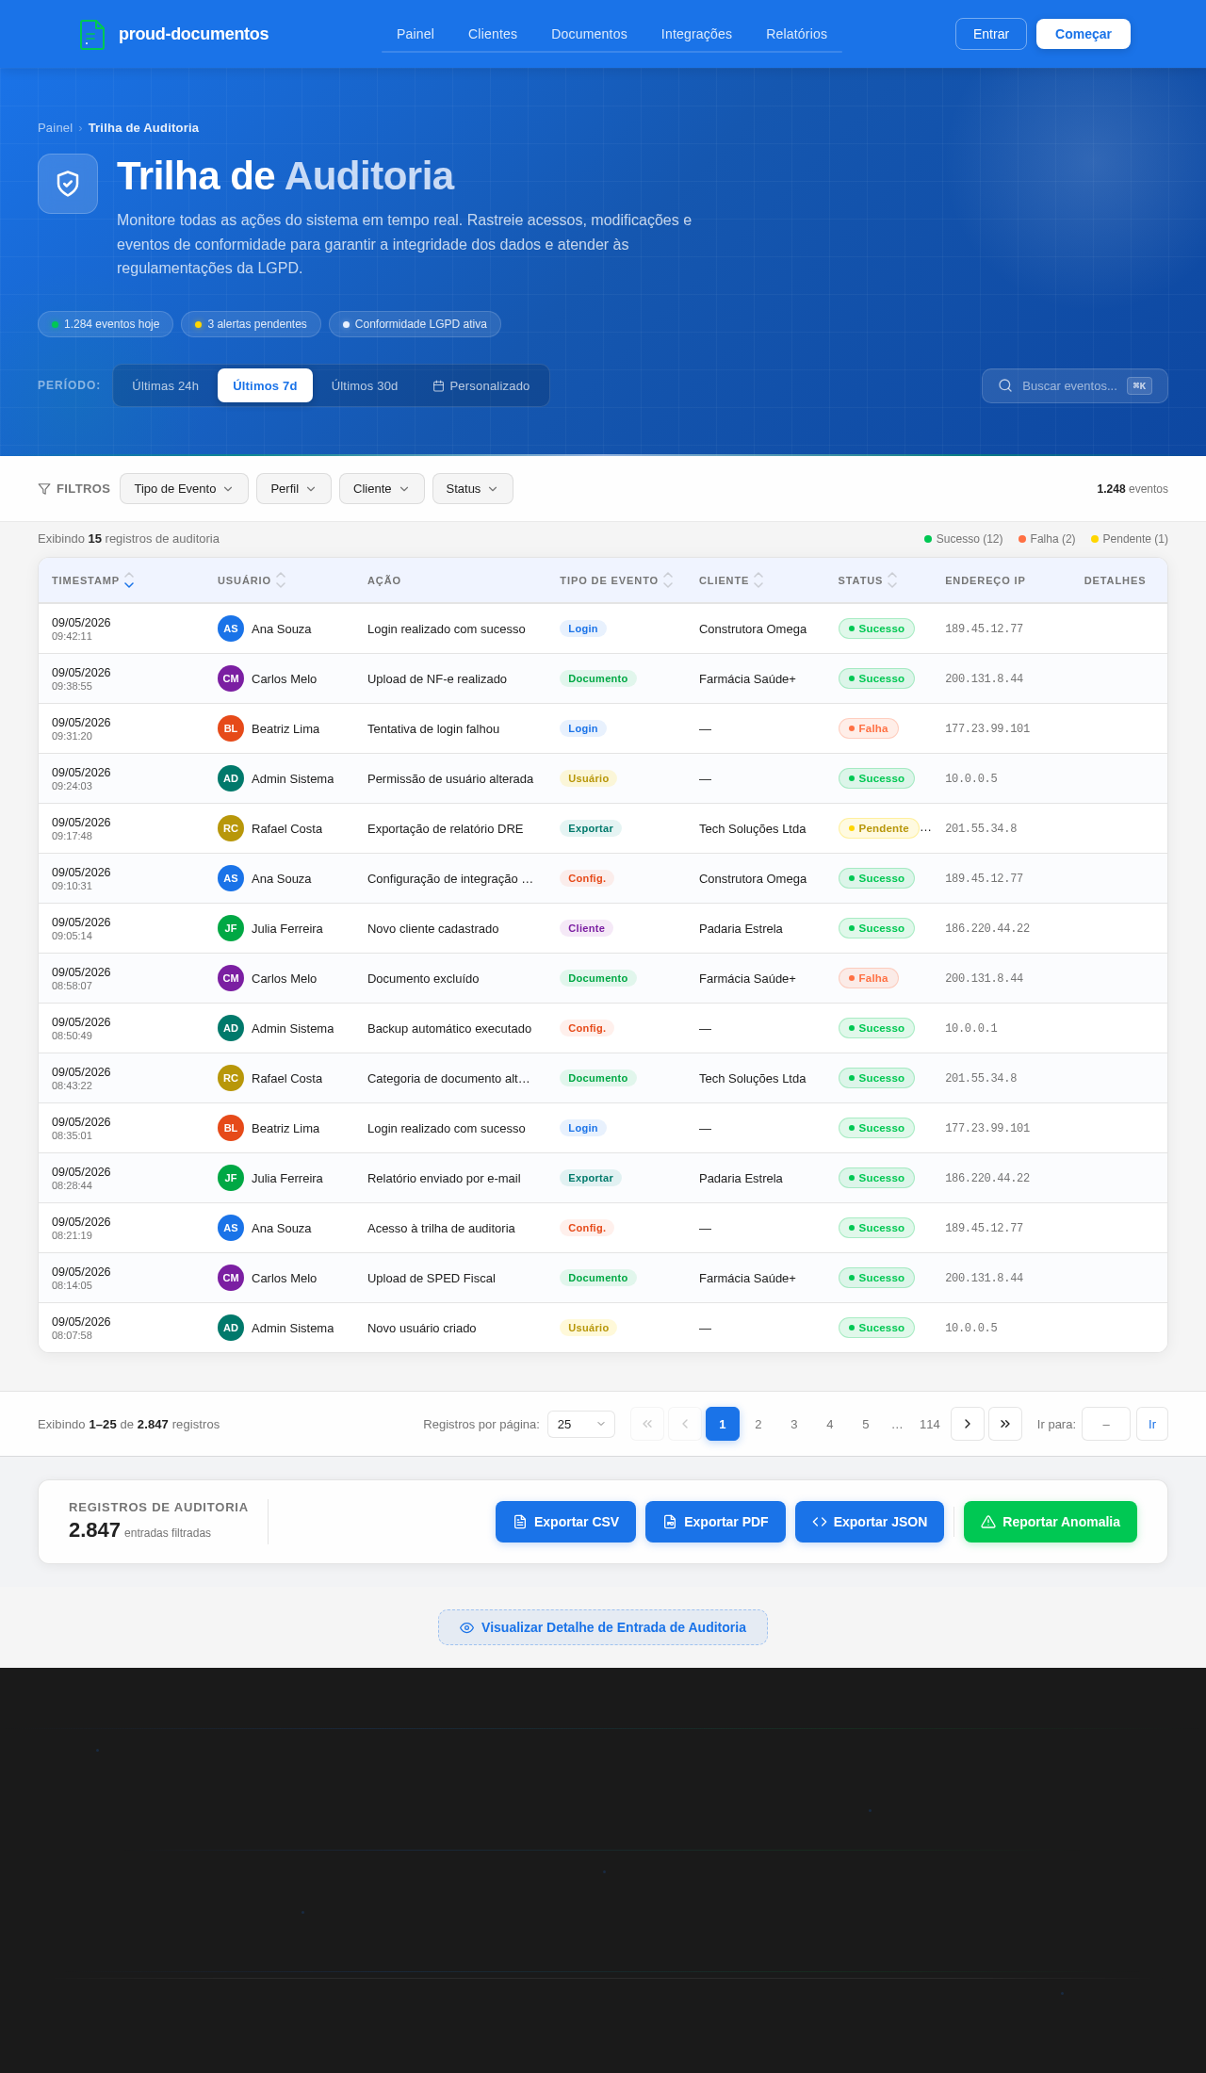Open the Perfil filter dropdown
Screen dimensions: 1206x2073
[294, 488]
